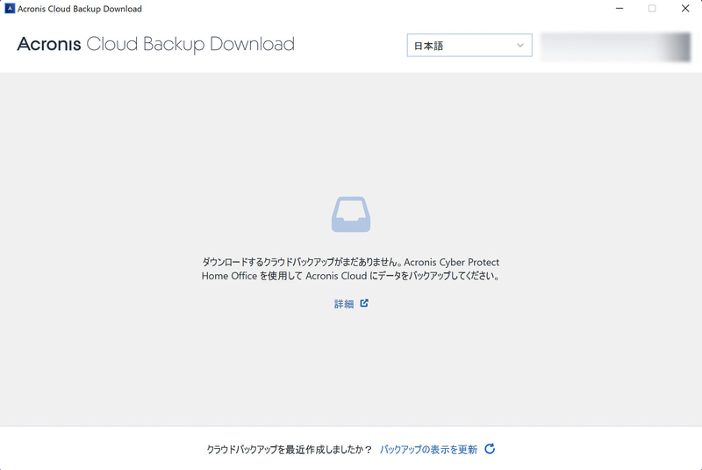Minimize the Acronis Cloud Backup Download window
The height and width of the screenshot is (470, 702).
(620, 9)
